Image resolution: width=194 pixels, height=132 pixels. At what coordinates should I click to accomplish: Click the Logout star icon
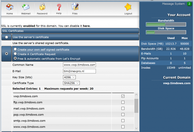pyautogui.click(x=128, y=8)
